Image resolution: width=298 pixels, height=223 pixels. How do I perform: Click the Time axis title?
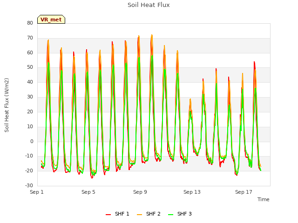(264, 199)
